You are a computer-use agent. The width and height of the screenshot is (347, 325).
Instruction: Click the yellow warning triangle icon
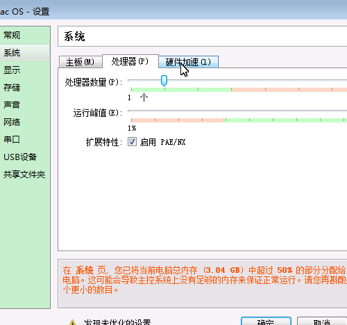[72, 322]
